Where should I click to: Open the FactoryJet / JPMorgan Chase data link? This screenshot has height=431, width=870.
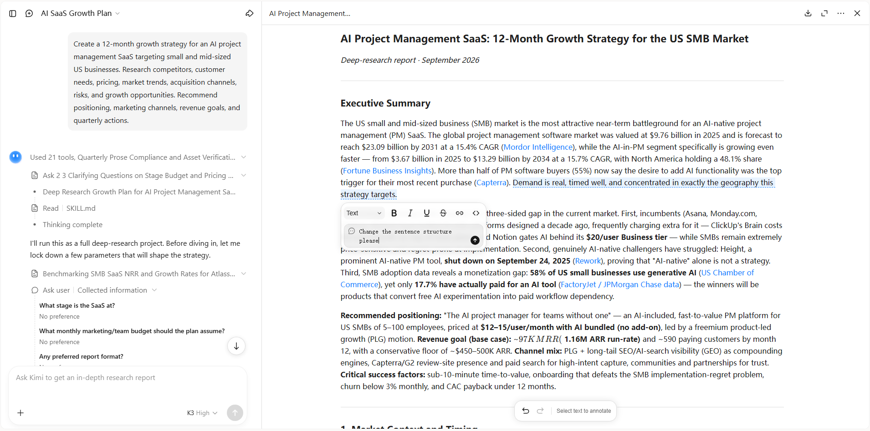[x=620, y=284]
